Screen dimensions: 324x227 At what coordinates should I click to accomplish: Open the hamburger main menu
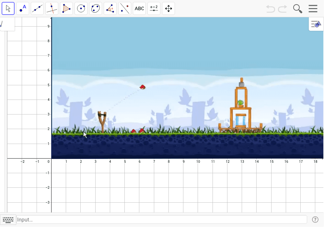[x=313, y=8]
